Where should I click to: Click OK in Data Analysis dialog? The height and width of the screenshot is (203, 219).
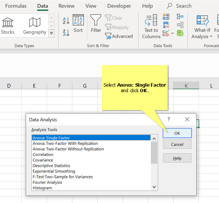click(x=177, y=133)
